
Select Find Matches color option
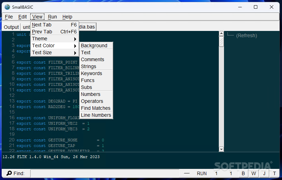[x=96, y=108]
